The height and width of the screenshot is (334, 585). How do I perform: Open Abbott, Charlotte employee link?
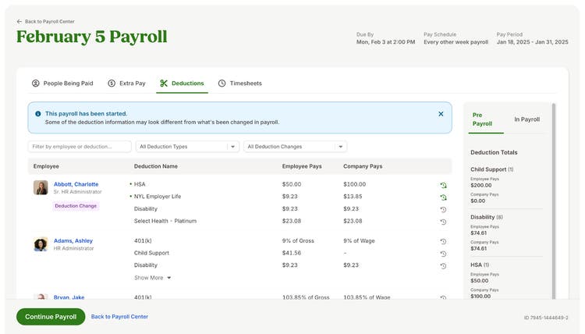(76, 184)
